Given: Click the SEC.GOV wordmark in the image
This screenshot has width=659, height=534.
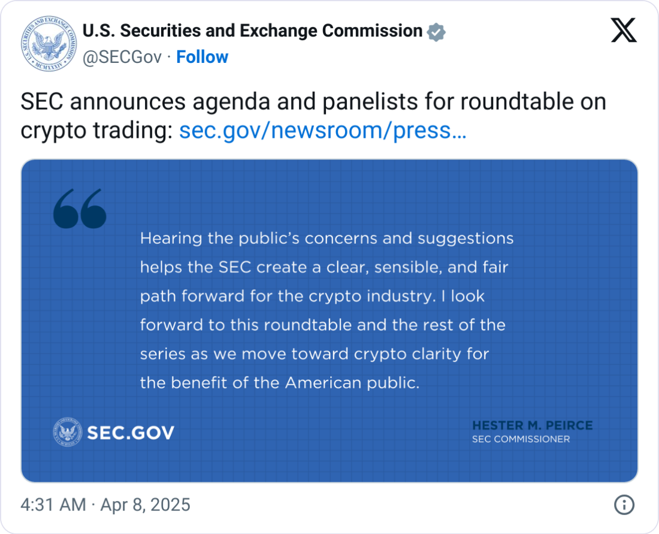Looking at the screenshot, I should coord(131,433).
